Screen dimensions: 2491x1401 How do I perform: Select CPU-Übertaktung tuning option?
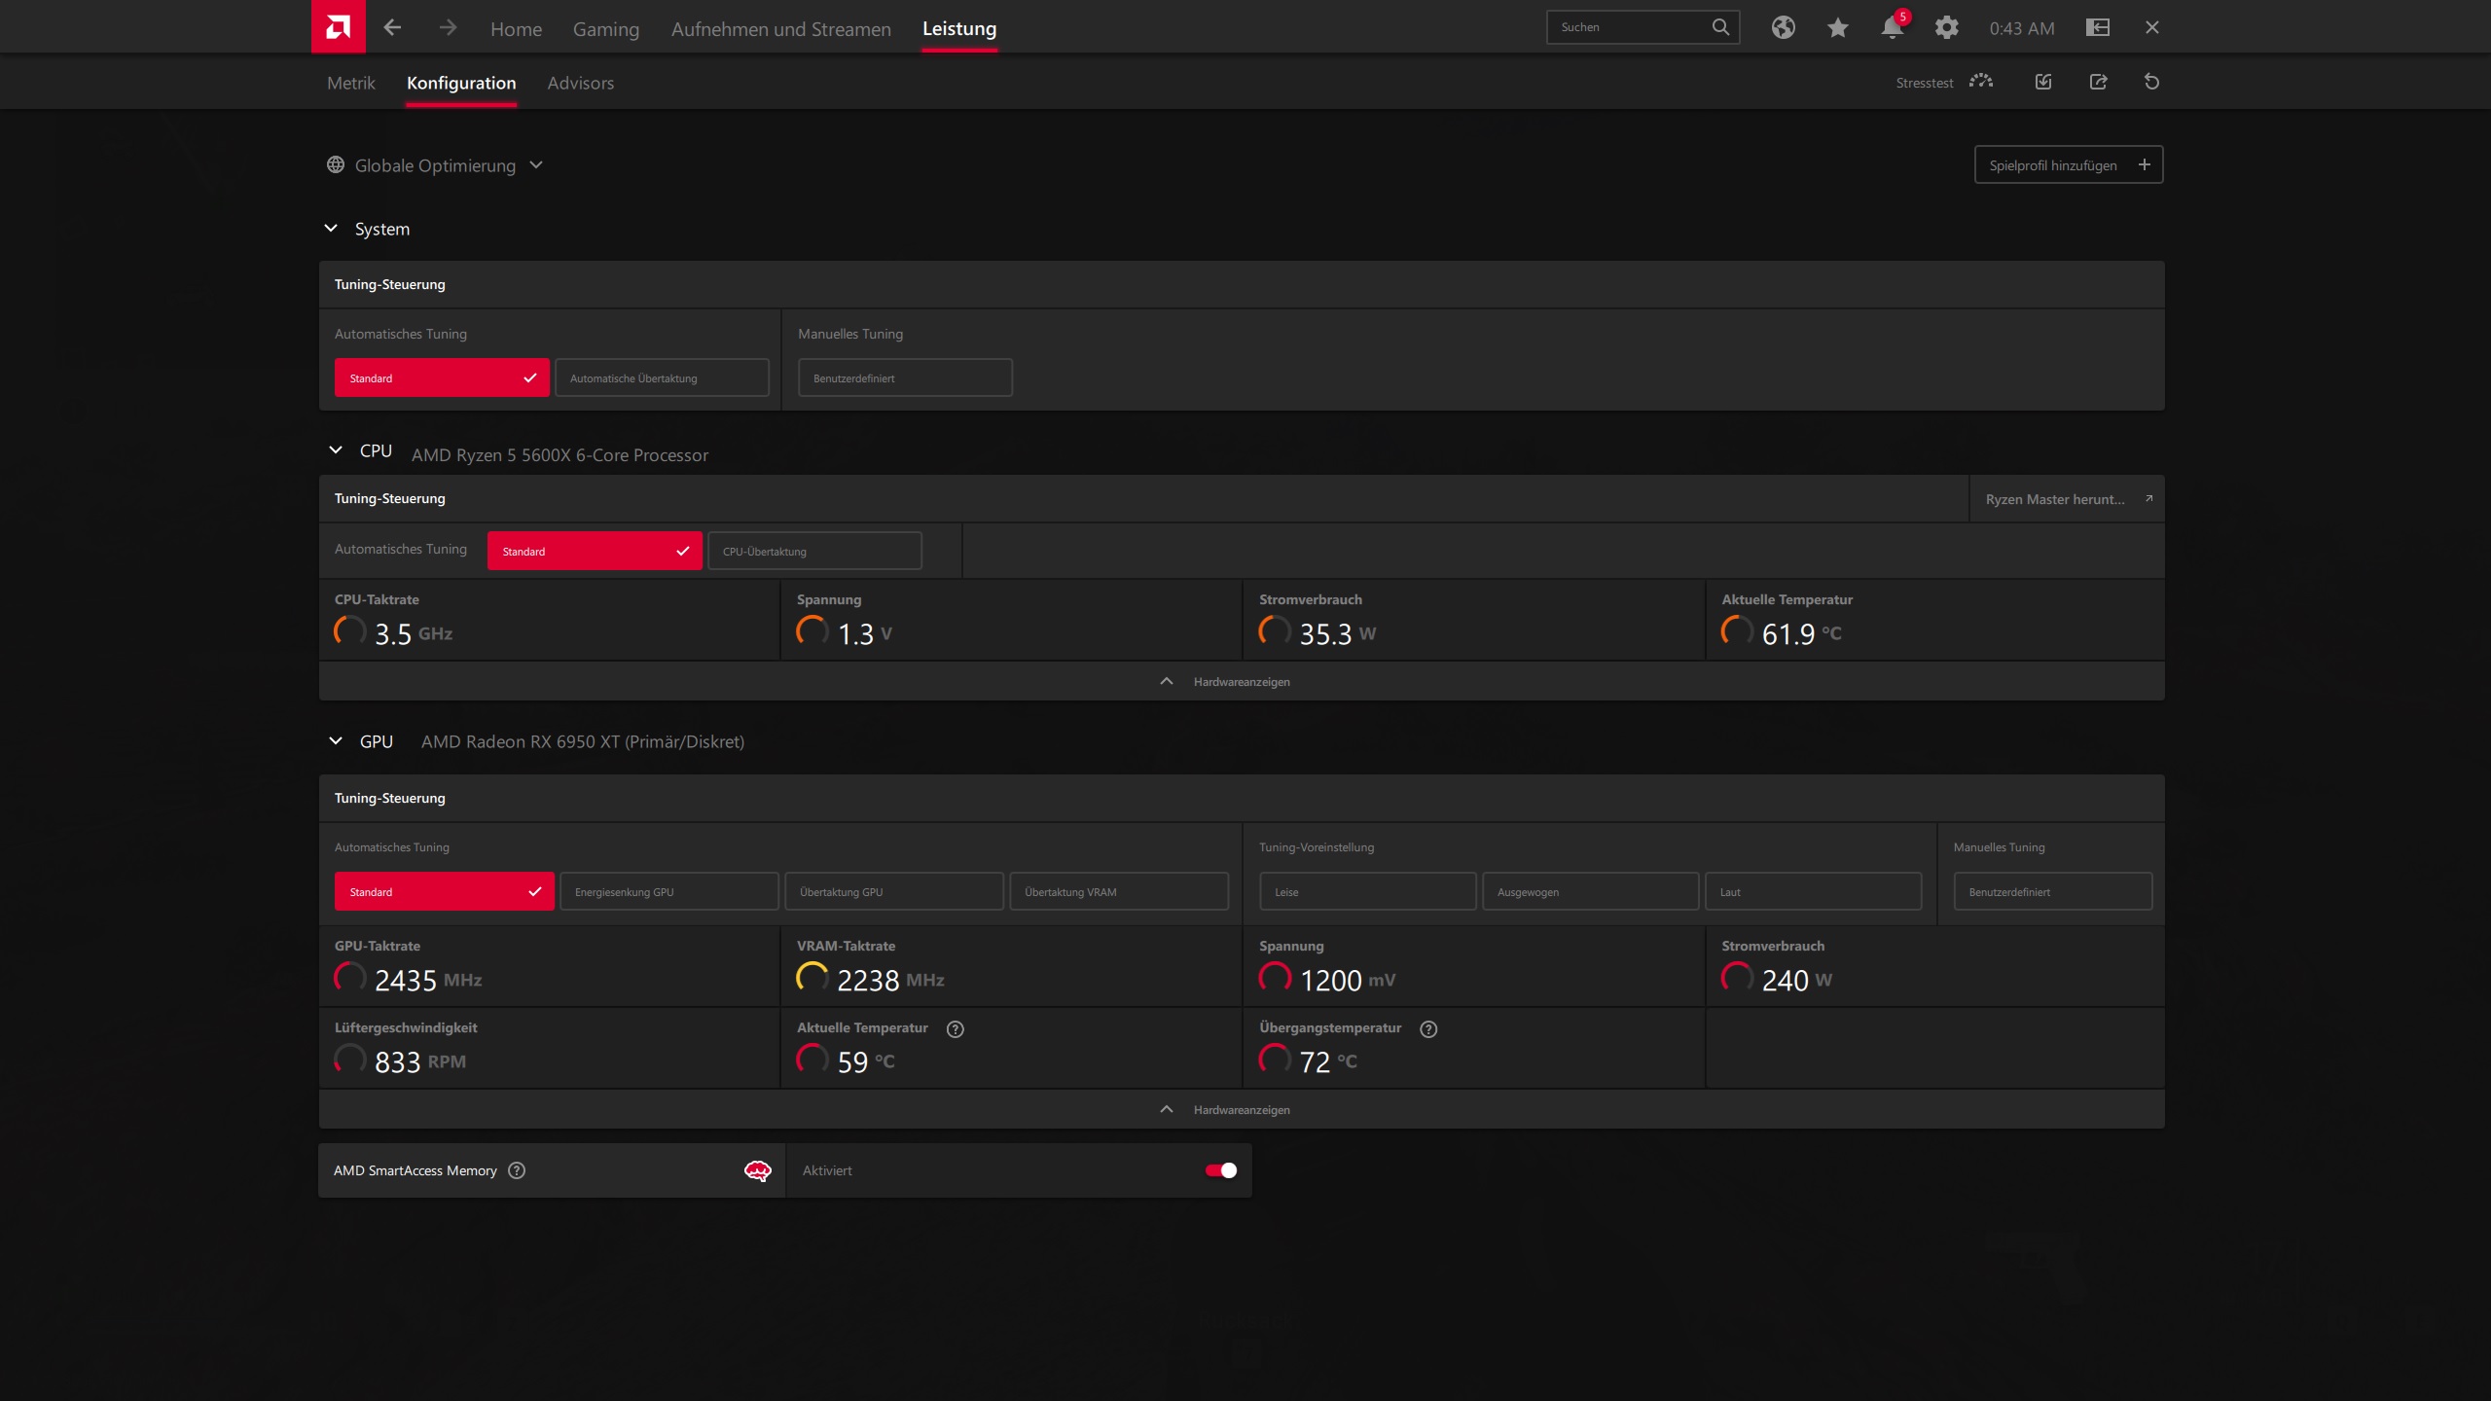[x=814, y=551]
